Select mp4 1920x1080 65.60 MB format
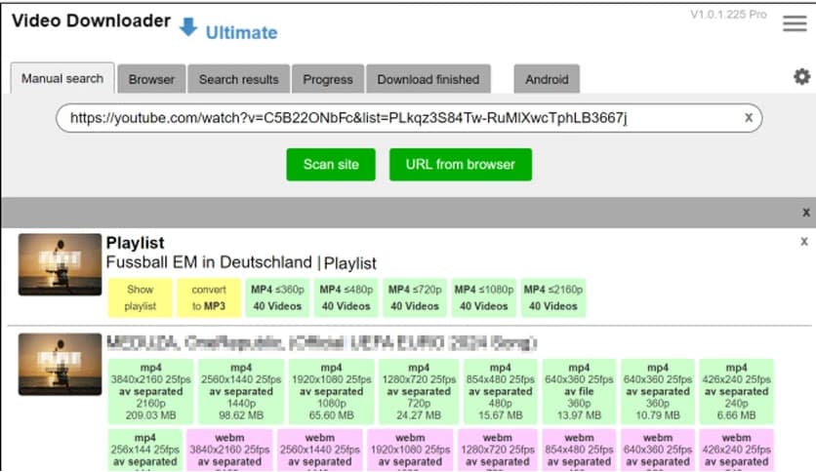The width and height of the screenshot is (816, 472). (332, 391)
